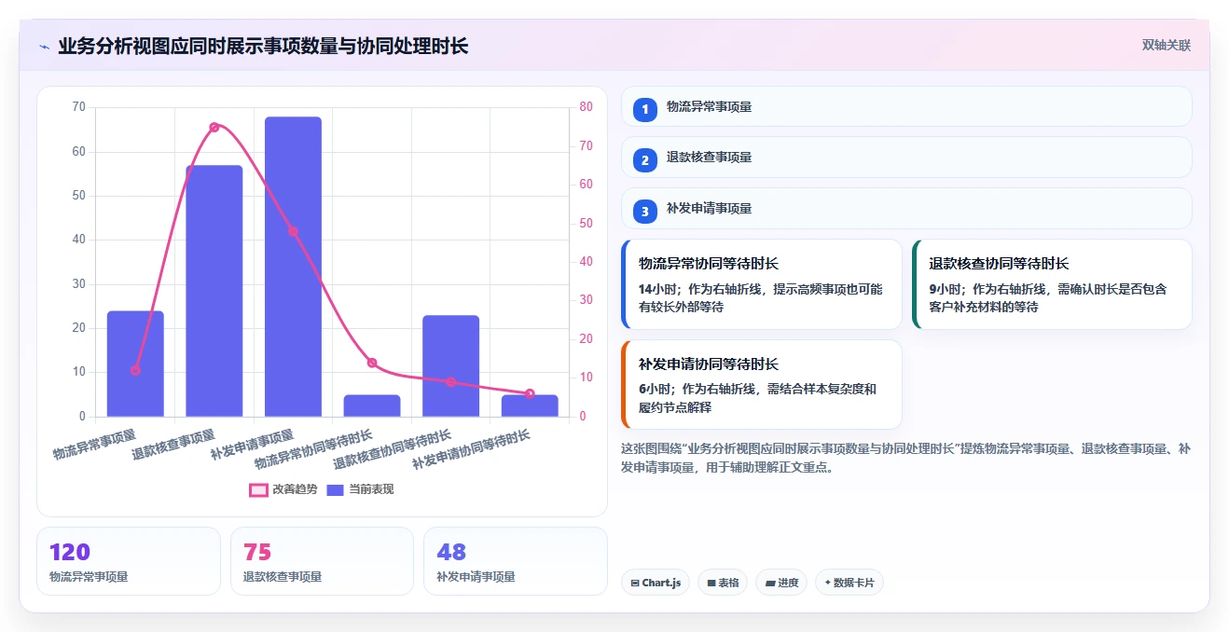This screenshot has width=1229, height=632.
Task: Click the numbered badge 2 for 退款核查事项量
Action: point(644,160)
